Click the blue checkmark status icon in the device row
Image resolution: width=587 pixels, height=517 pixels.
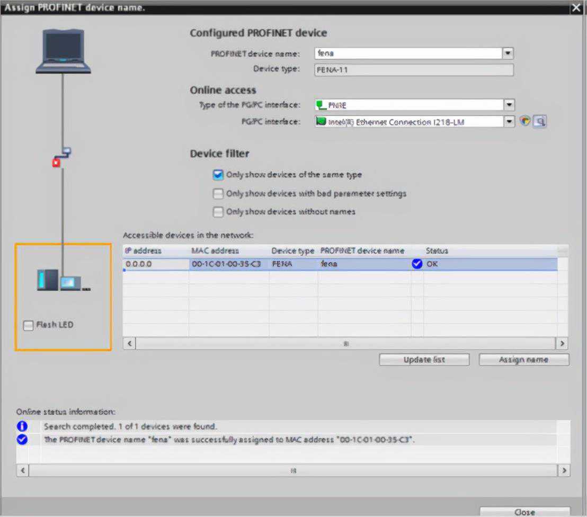click(x=417, y=264)
